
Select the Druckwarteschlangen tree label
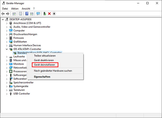[25, 34]
